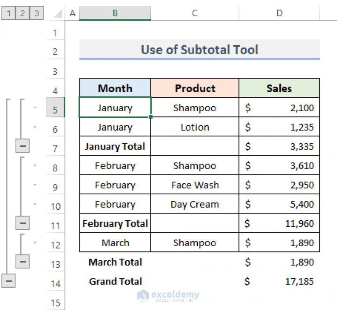Select the 'Product' header cell

coord(195,88)
